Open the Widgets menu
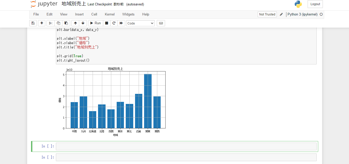This screenshot has width=349, height=164. point(128,14)
